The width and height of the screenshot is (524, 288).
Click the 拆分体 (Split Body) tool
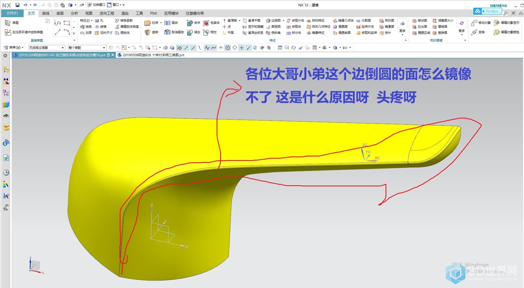294,33
